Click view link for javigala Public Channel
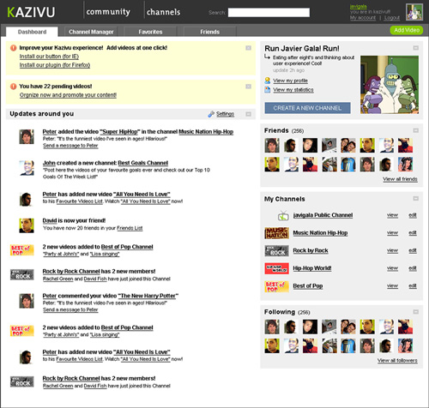Screen dimensions: 429x408 (392, 215)
